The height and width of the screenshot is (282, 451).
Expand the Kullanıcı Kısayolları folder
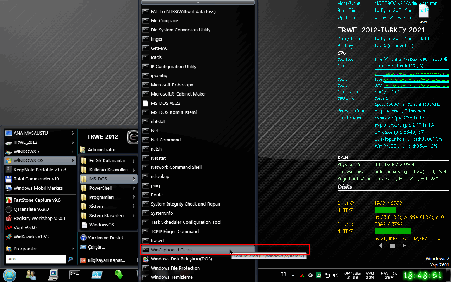click(x=109, y=170)
